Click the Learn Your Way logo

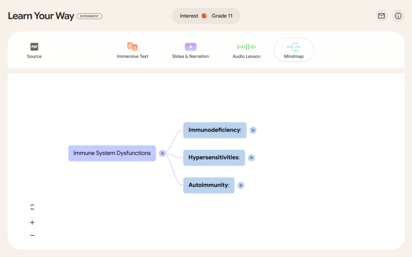click(41, 16)
